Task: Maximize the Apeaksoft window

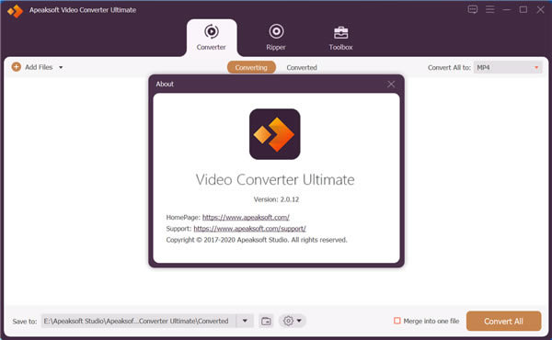Action: (x=523, y=9)
